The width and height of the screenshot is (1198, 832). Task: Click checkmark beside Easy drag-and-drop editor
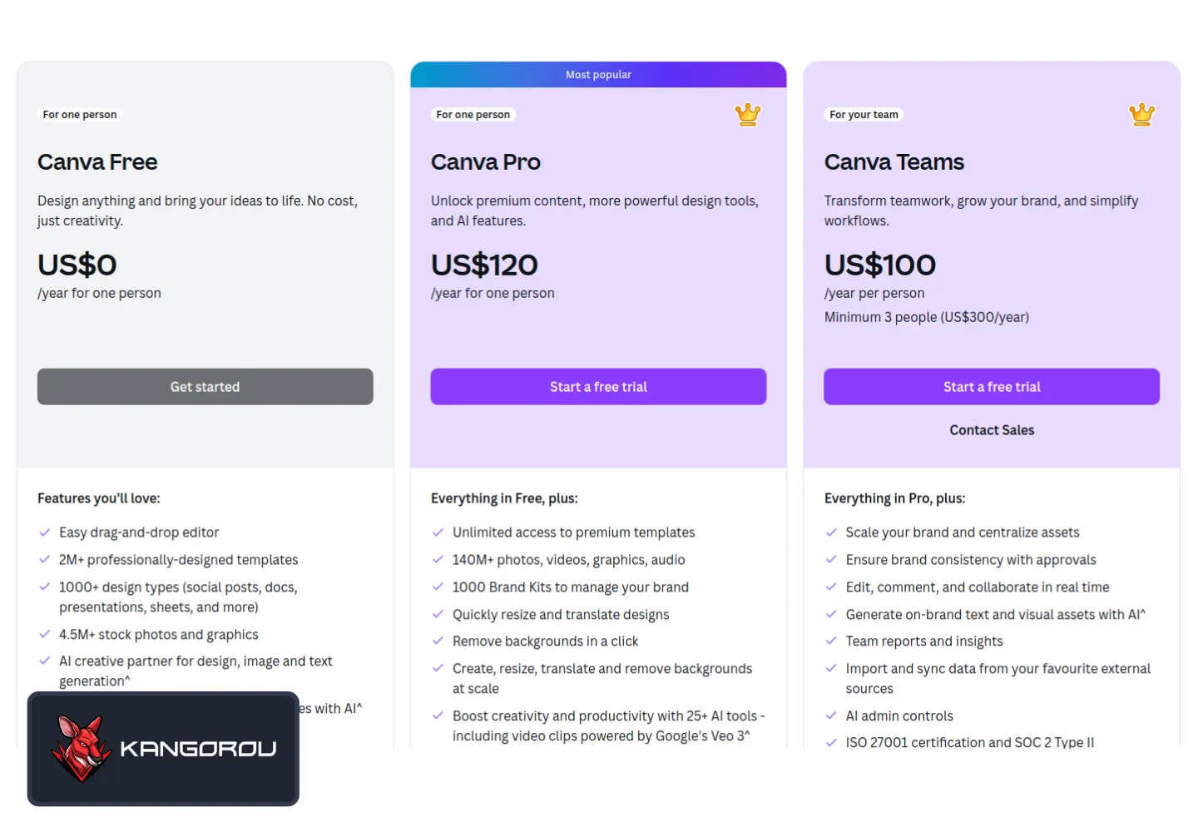45,532
